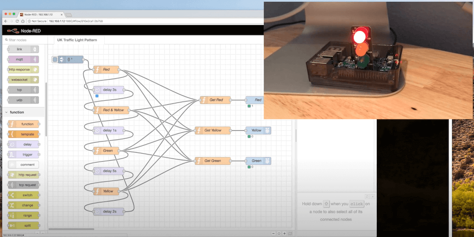
Task: Select the Get Red function node
Action: [215, 100]
